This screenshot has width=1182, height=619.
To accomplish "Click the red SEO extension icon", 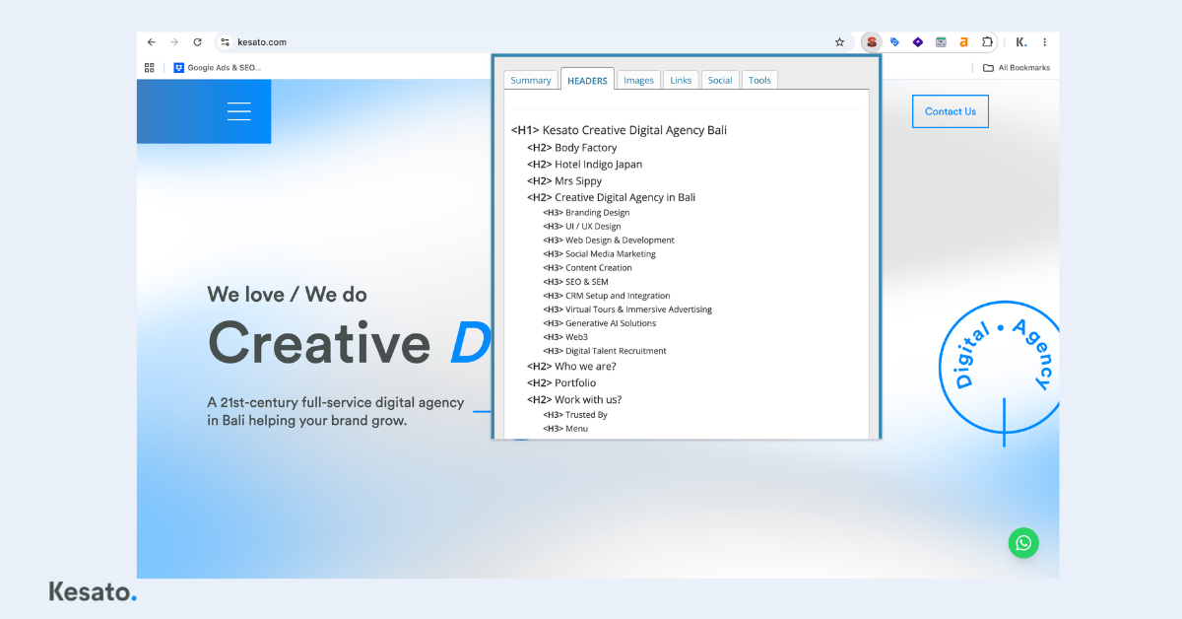I will pyautogui.click(x=871, y=42).
